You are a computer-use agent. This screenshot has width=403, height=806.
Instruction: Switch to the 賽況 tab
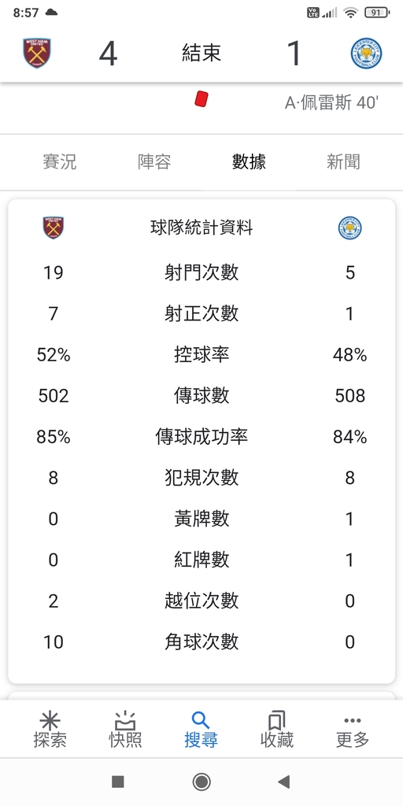60,162
